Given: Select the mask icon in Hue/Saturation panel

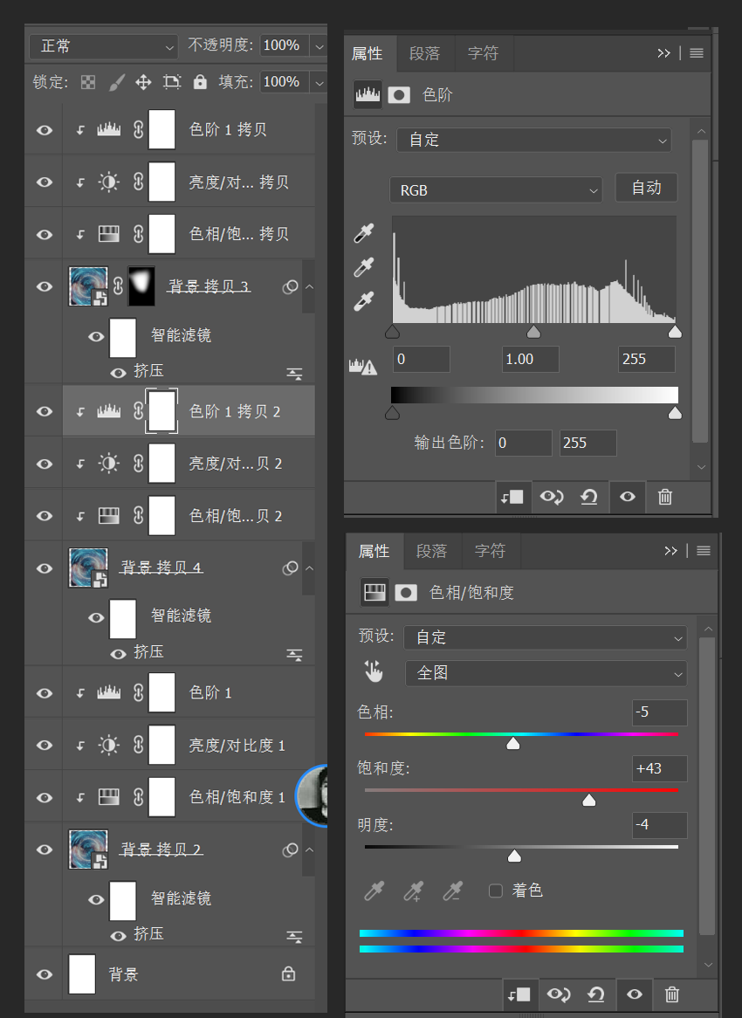Looking at the screenshot, I should (x=406, y=593).
